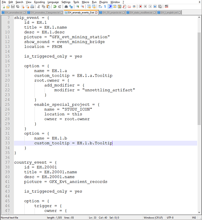Click the Spell check ABC icon
The image size is (202, 220).
click(x=166, y=7)
